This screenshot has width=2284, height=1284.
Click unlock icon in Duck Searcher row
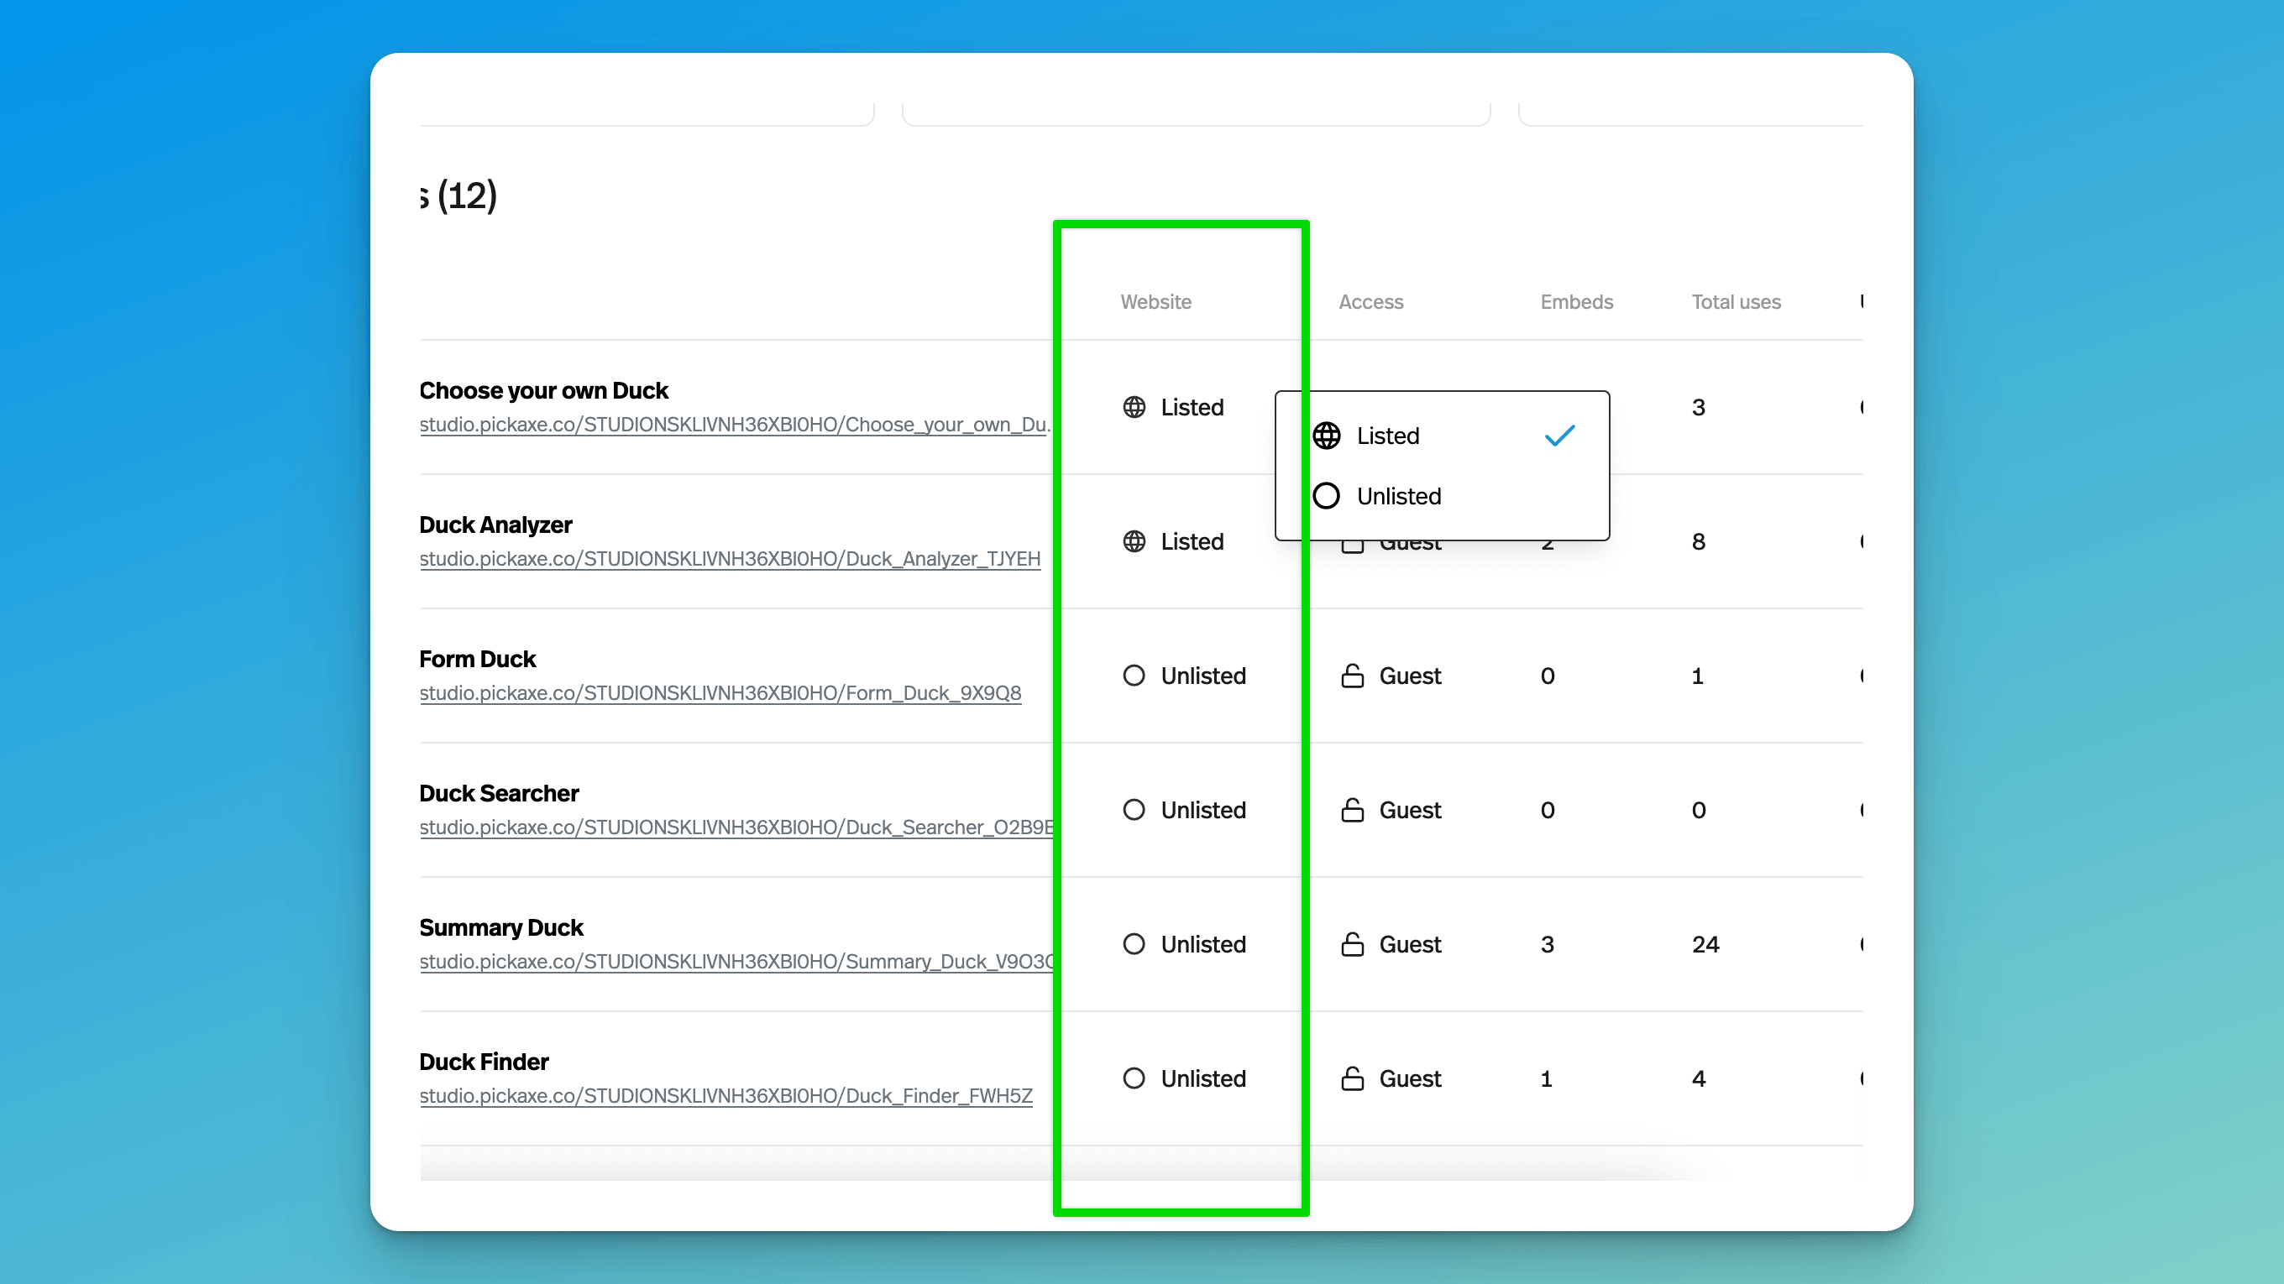click(1352, 810)
